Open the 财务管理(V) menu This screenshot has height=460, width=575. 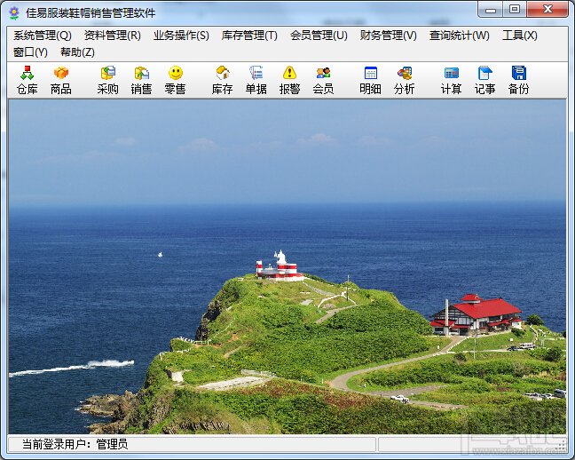click(x=389, y=36)
